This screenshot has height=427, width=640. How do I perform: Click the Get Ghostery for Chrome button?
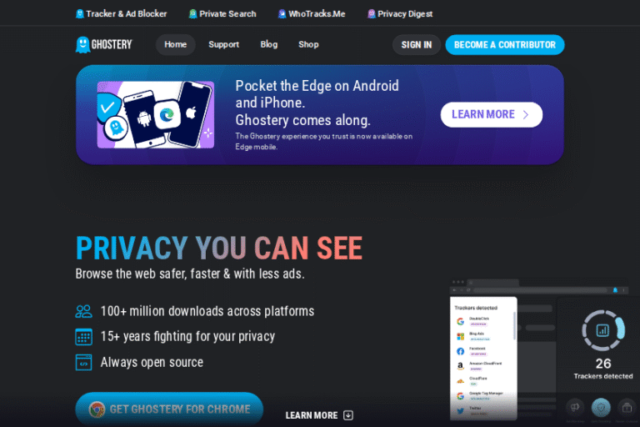[x=169, y=409]
